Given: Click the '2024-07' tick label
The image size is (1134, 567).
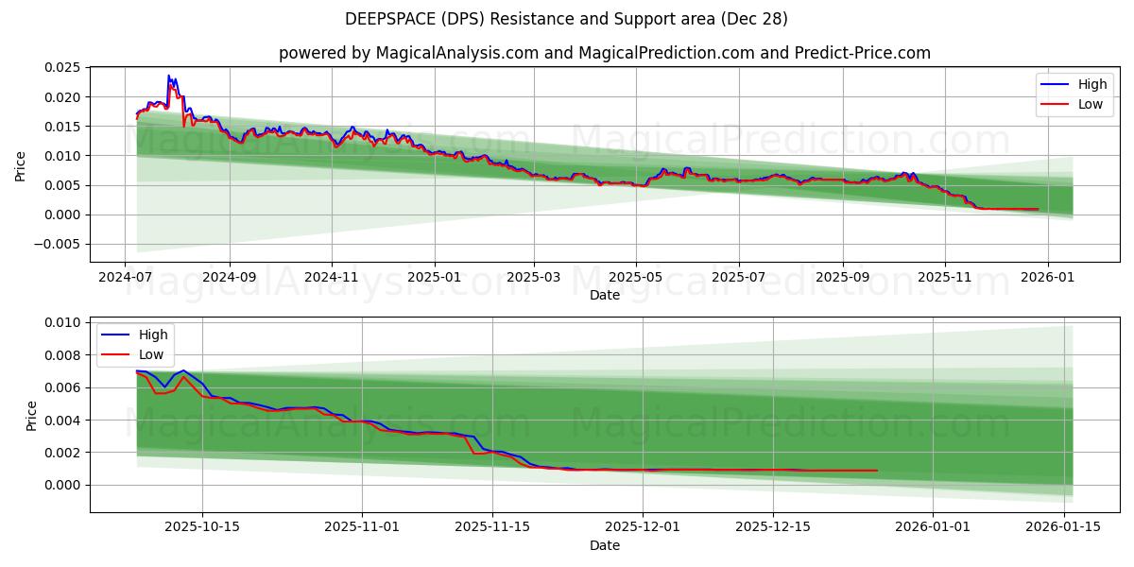Looking at the screenshot, I should 126,278.
